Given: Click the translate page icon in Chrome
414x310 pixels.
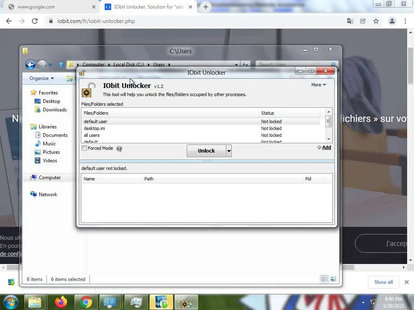Looking at the screenshot, I should 350,21.
